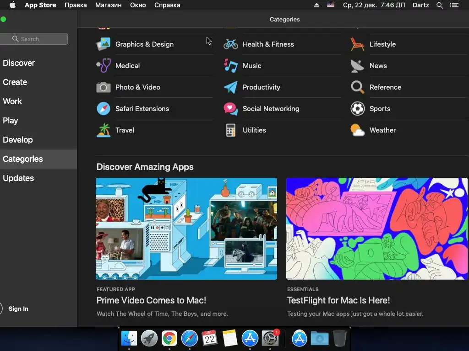Open System Preferences with badge in Dock

coord(270,339)
